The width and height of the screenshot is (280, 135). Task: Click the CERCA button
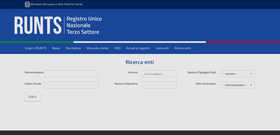point(33,97)
